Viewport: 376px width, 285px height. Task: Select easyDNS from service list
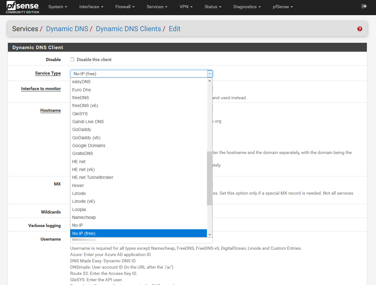click(138, 82)
